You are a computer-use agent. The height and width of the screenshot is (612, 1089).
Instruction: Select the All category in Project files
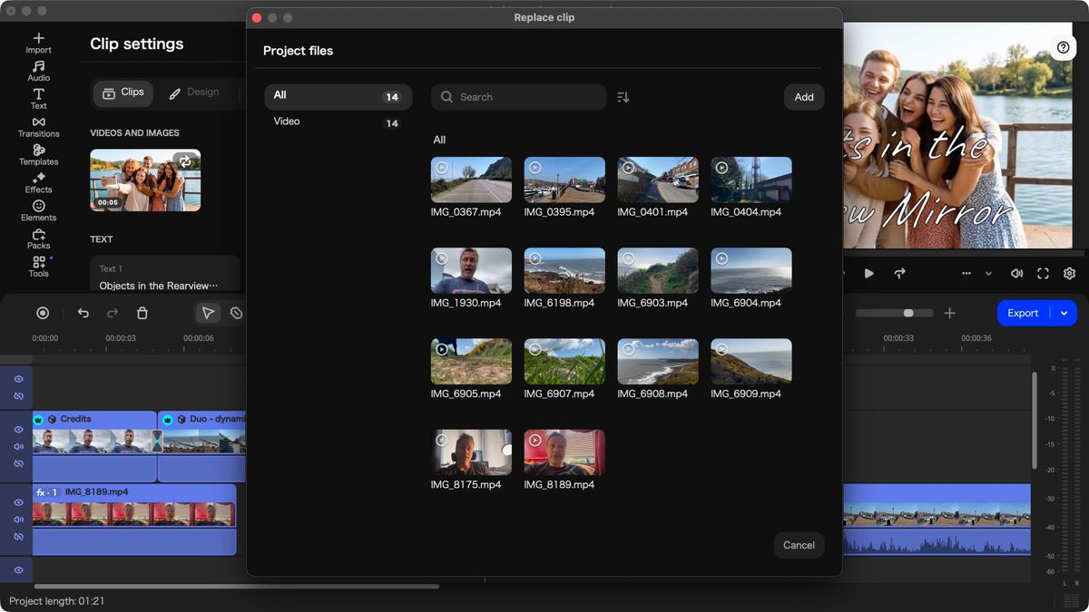tap(338, 95)
